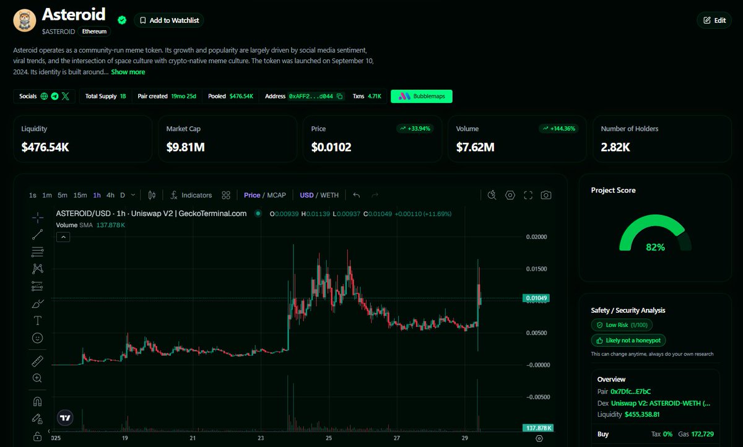
Task: Open the emoji icons tool
Action: [x=38, y=338]
